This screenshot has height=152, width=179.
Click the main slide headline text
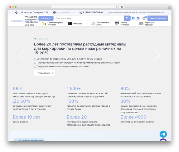pyautogui.click(x=80, y=49)
